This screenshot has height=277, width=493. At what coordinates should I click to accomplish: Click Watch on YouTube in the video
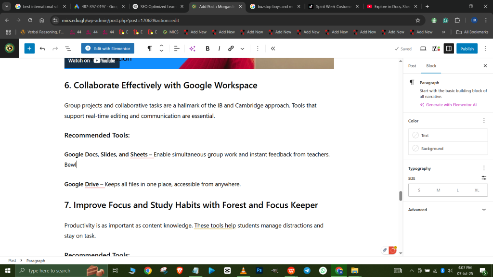point(92,61)
